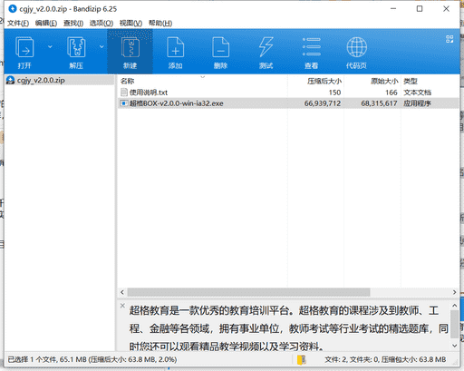Extract files with the 解压 icon

76,52
